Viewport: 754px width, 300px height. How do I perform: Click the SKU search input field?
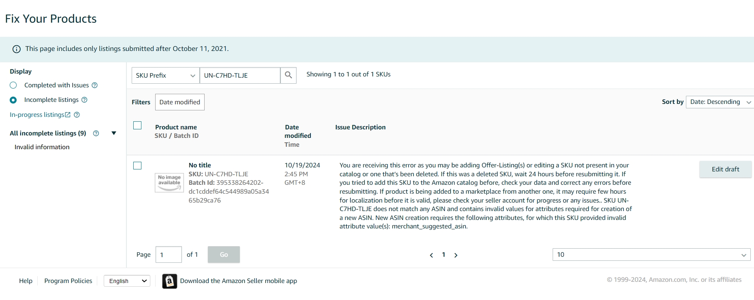click(240, 75)
